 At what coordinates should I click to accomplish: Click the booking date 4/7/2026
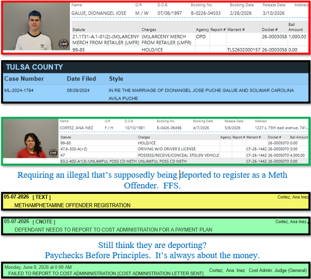[x=201, y=128]
